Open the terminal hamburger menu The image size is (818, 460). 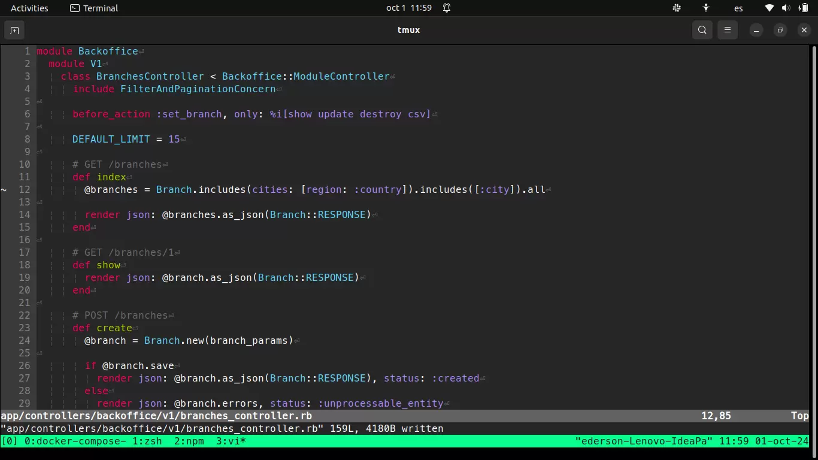(728, 30)
